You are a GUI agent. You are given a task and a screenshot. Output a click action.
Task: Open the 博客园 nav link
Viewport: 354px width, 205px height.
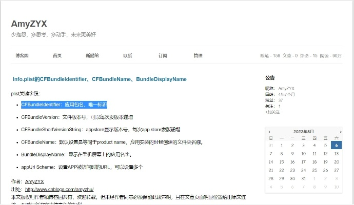[22, 55]
